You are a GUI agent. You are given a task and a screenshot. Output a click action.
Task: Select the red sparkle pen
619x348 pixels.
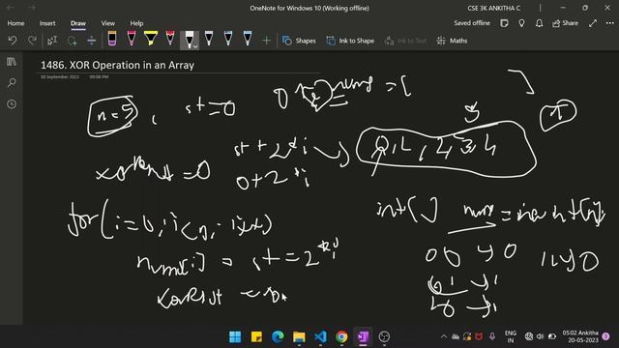coord(170,39)
